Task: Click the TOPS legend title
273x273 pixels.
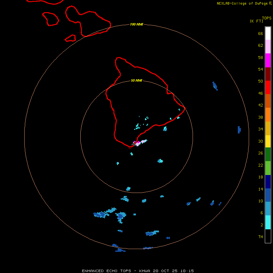Action: [x=267, y=18]
